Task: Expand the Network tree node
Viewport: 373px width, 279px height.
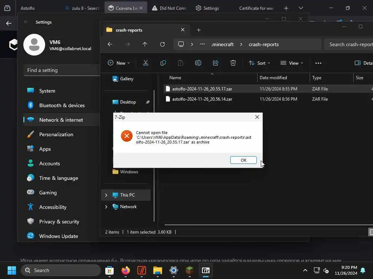Action: click(x=106, y=207)
